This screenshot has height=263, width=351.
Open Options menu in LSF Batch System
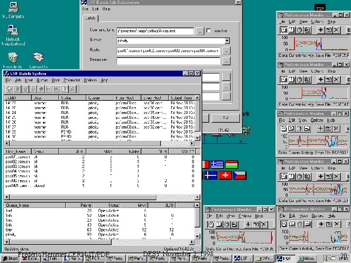pos(90,80)
